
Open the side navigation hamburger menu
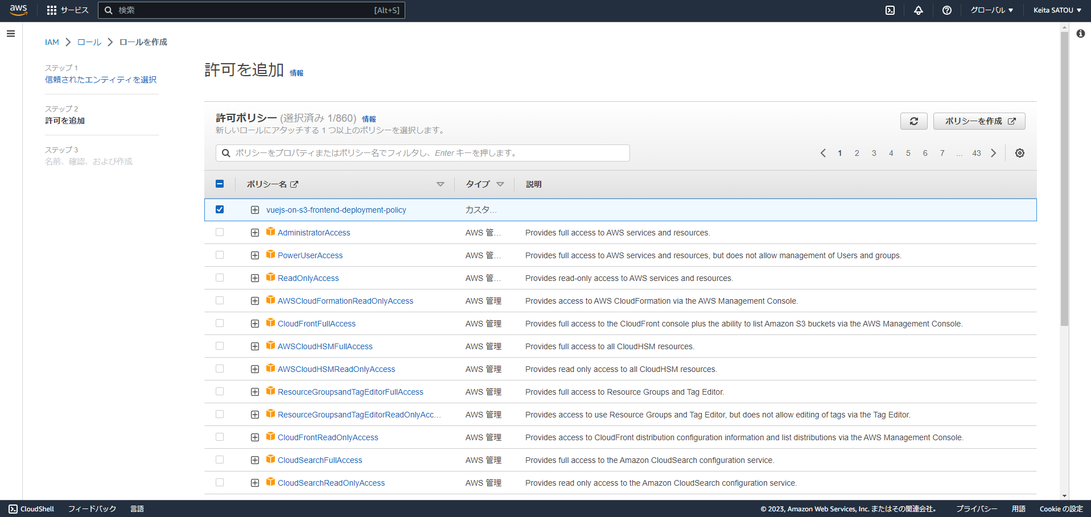[11, 34]
